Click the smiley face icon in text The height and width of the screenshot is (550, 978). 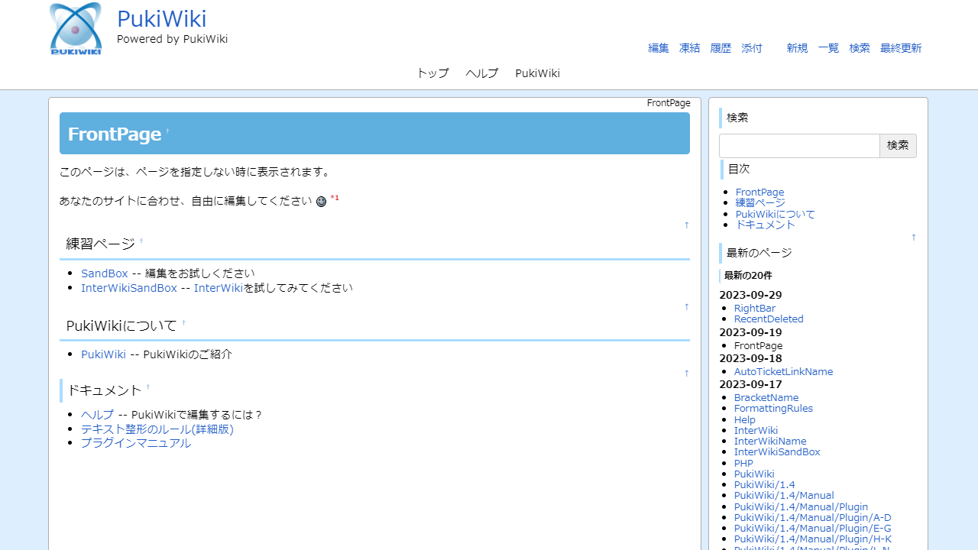point(321,202)
